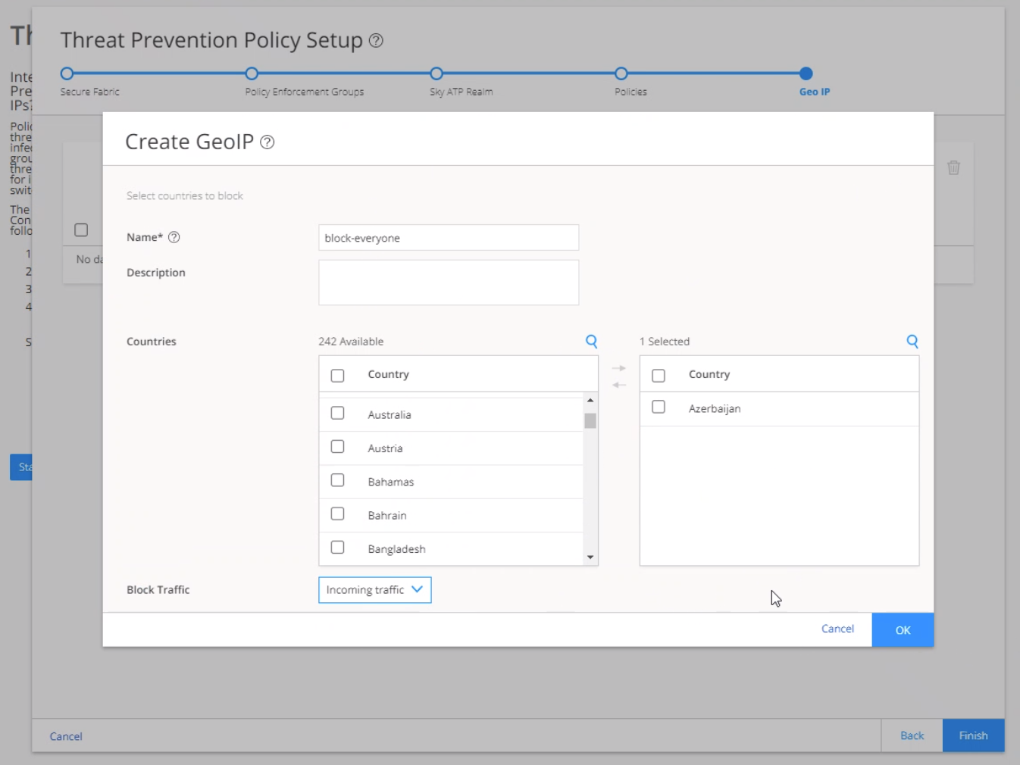This screenshot has width=1020, height=765.
Task: Click the Name input field
Action: coord(449,238)
